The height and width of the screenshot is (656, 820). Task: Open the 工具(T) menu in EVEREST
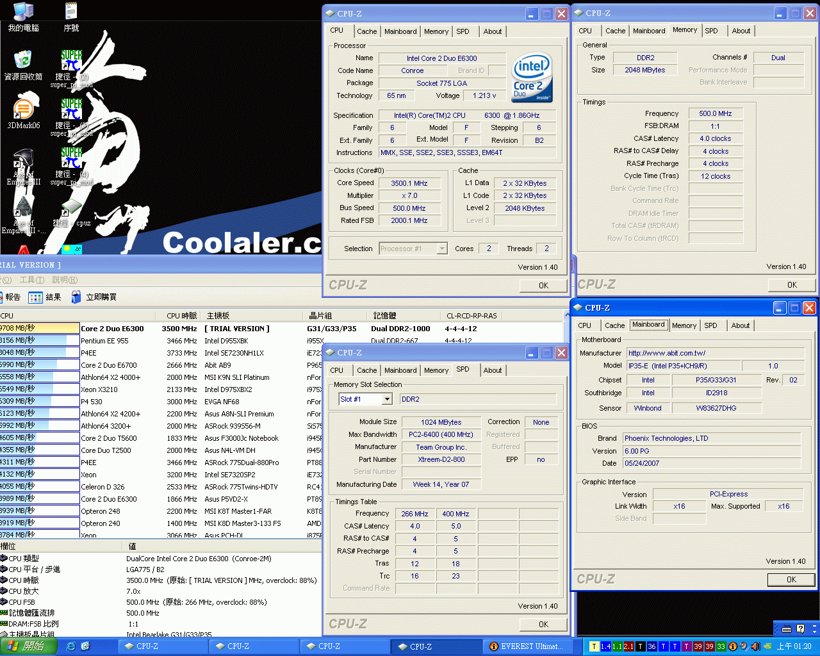point(31,280)
